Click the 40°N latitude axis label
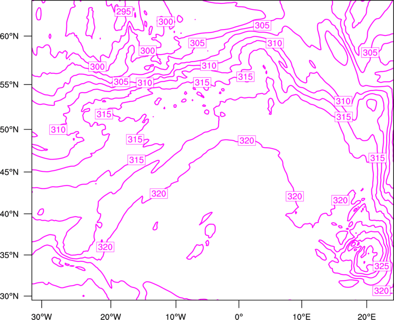The width and height of the screenshot is (394, 320). click(9, 214)
